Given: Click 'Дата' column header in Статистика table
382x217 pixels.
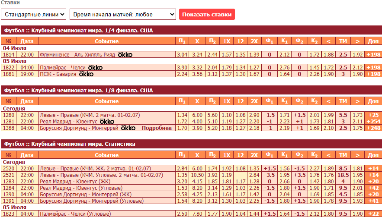Looking at the screenshot, I should click(27, 155).
